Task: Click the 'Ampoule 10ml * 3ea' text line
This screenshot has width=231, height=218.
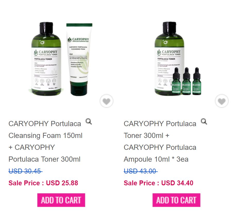Action: tap(156, 159)
